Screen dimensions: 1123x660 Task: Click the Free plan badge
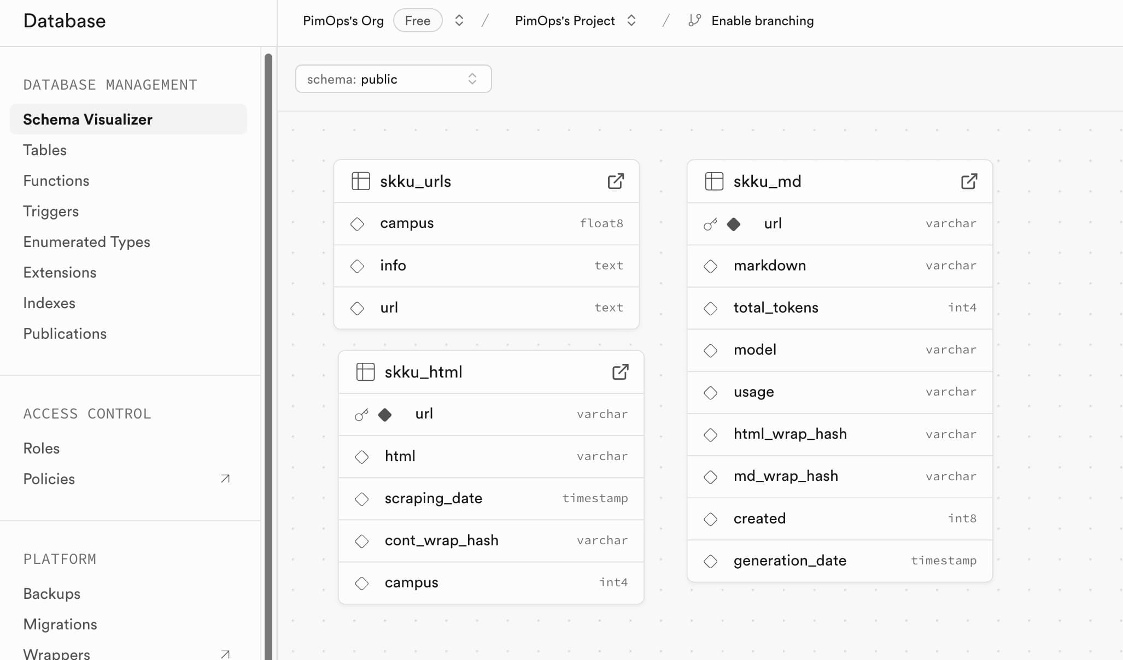pyautogui.click(x=418, y=21)
